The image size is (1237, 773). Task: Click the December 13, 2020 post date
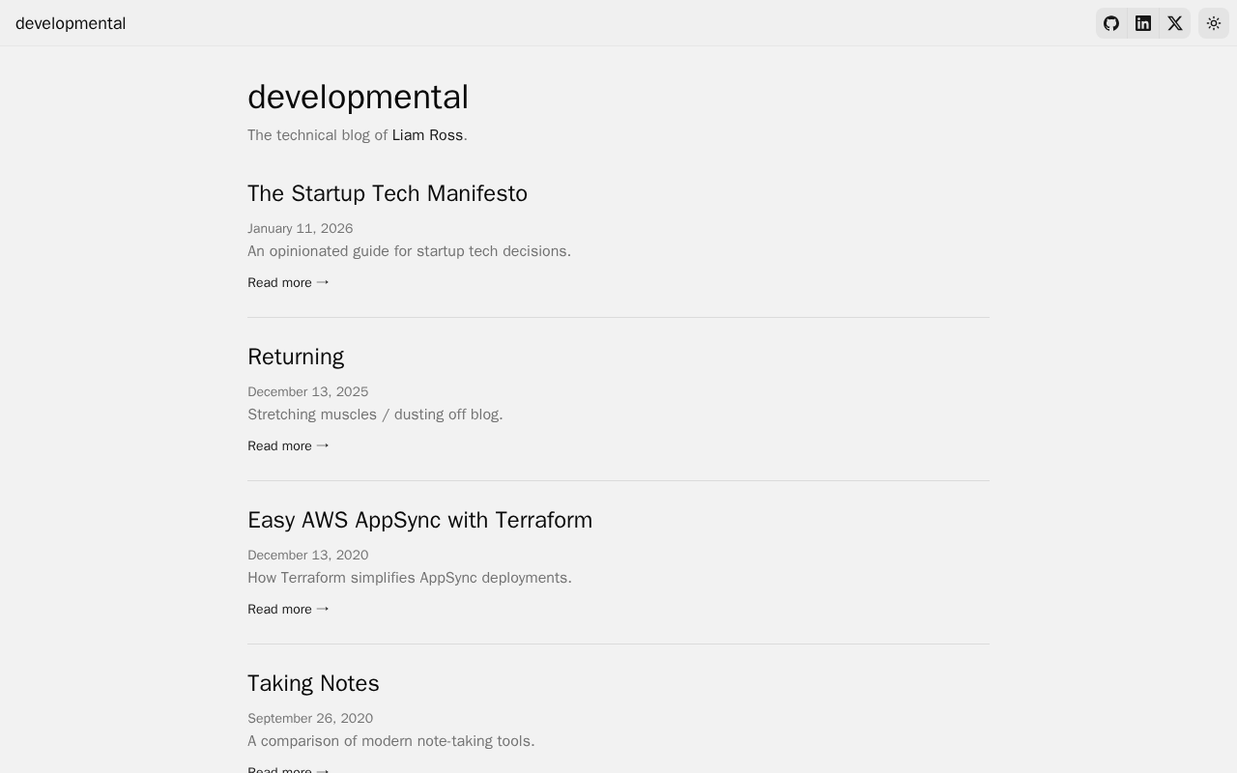[307, 555]
